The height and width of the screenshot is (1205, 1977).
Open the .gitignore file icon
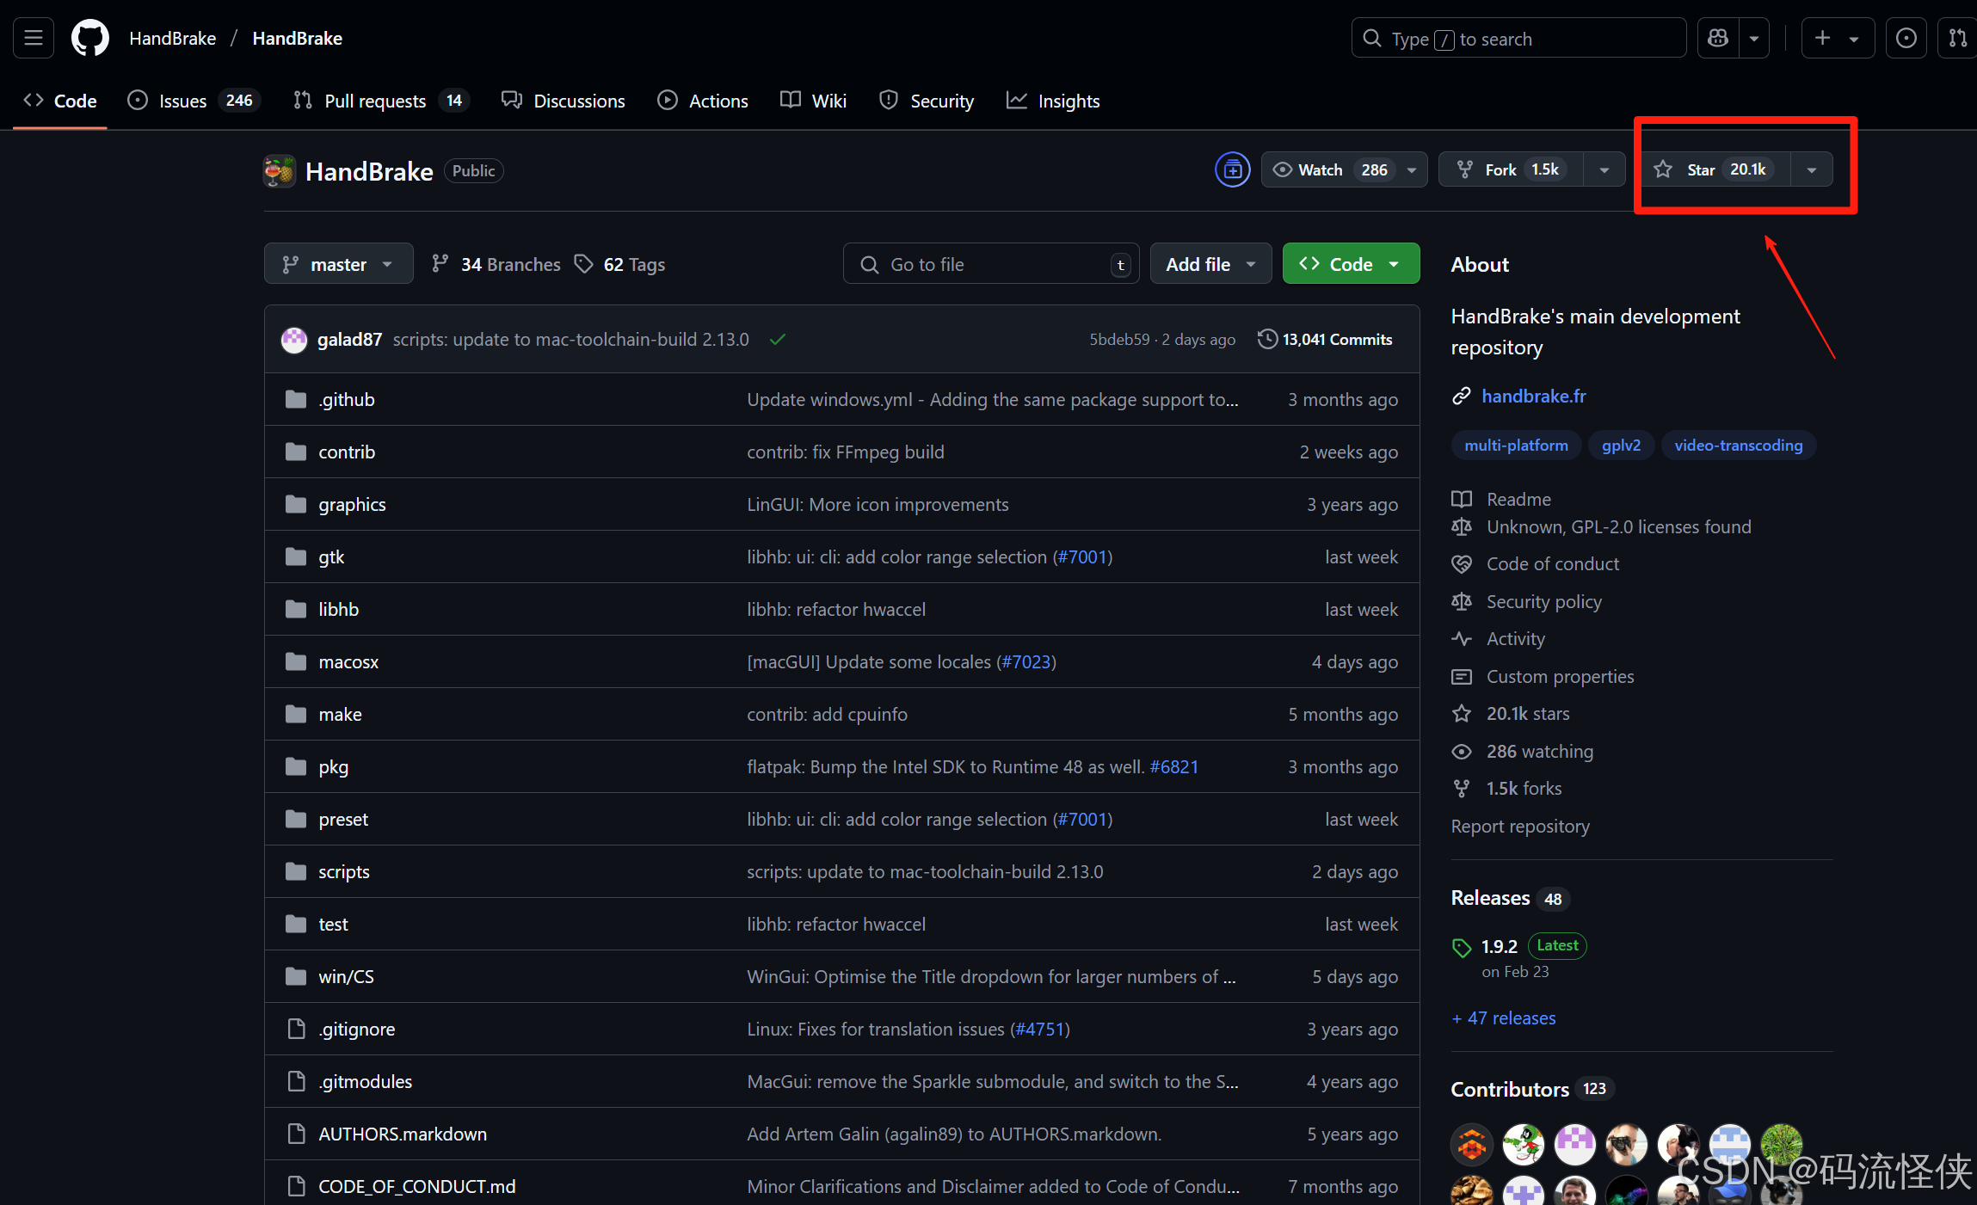pos(296,1029)
